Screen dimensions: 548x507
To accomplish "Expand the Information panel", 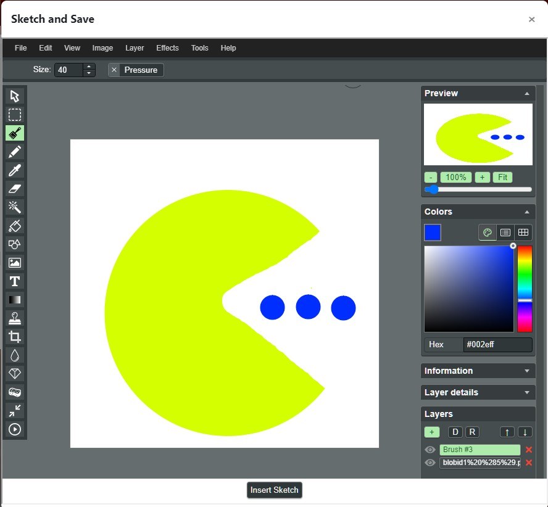I will [x=526, y=371].
